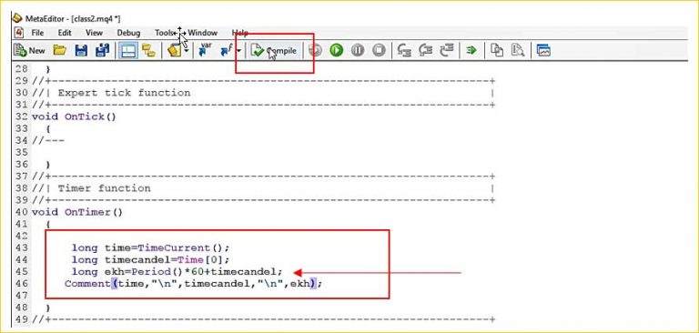The image size is (699, 333).
Task: Open the Tools menu
Action: (165, 33)
